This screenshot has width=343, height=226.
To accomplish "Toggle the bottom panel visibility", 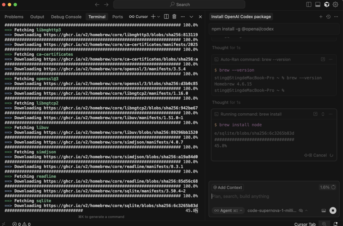I will pos(318,4).
